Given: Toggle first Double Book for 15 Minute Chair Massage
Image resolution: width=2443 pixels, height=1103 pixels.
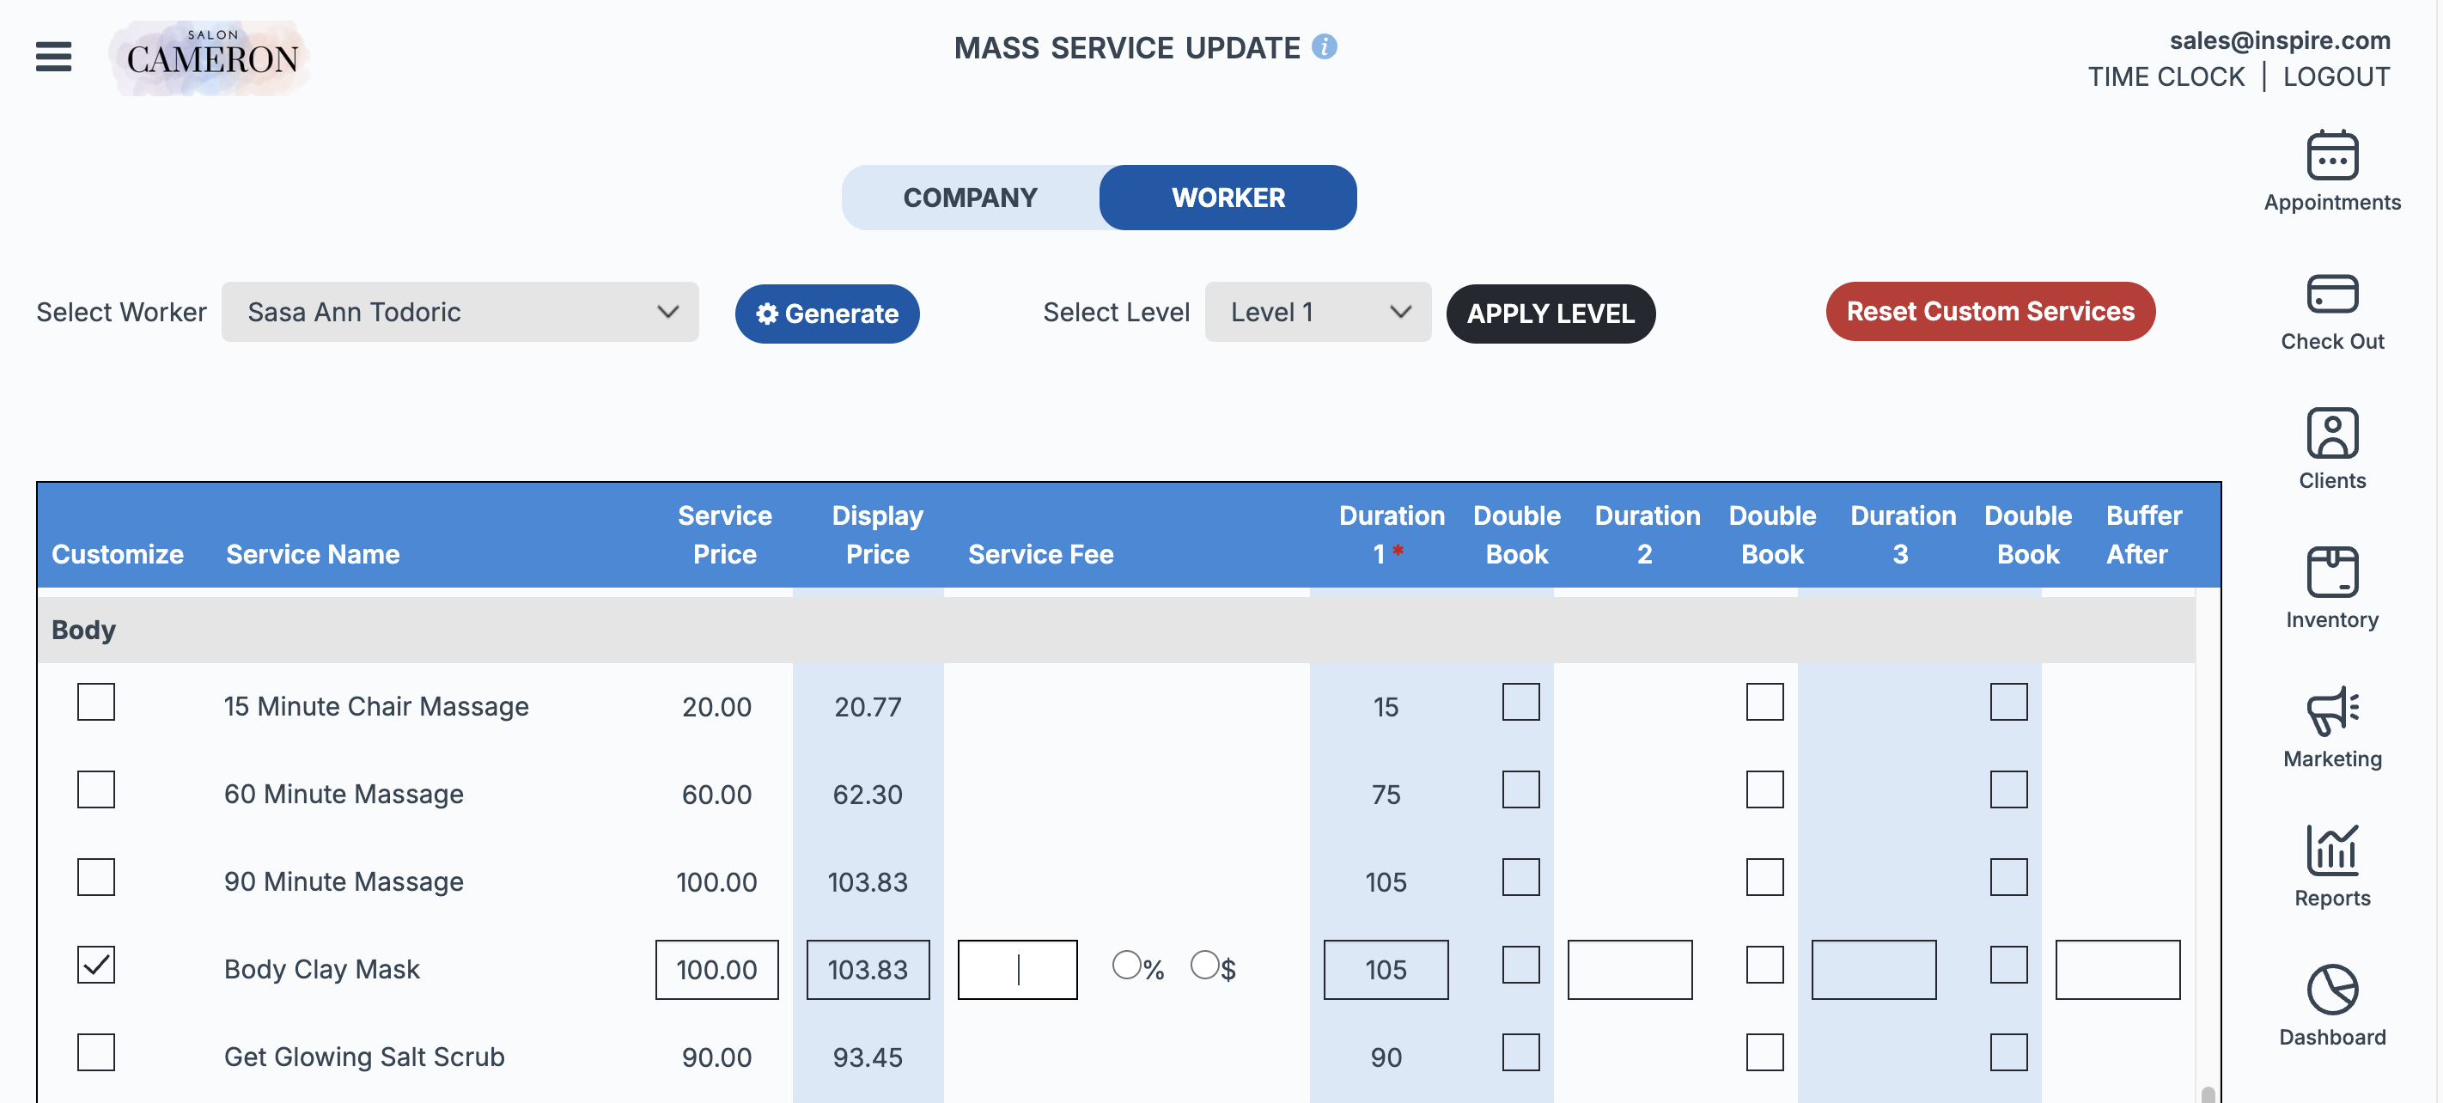Looking at the screenshot, I should point(1520,703).
